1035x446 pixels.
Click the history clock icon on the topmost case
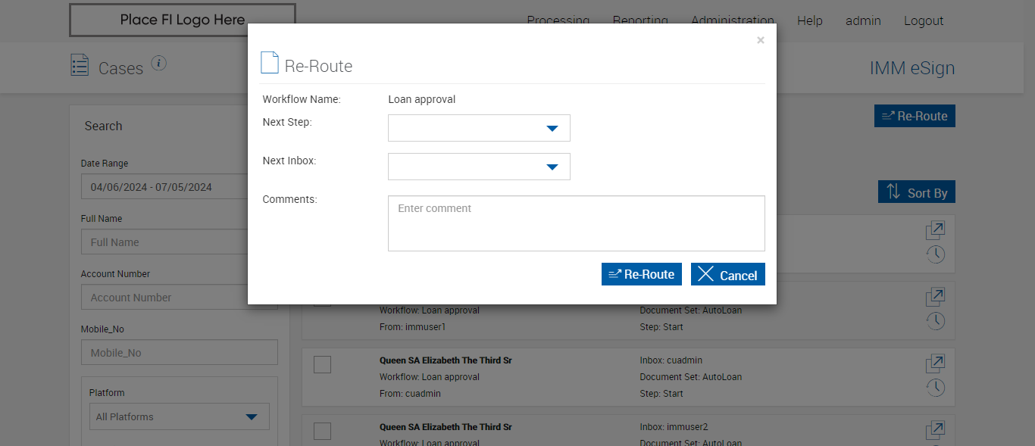935,254
